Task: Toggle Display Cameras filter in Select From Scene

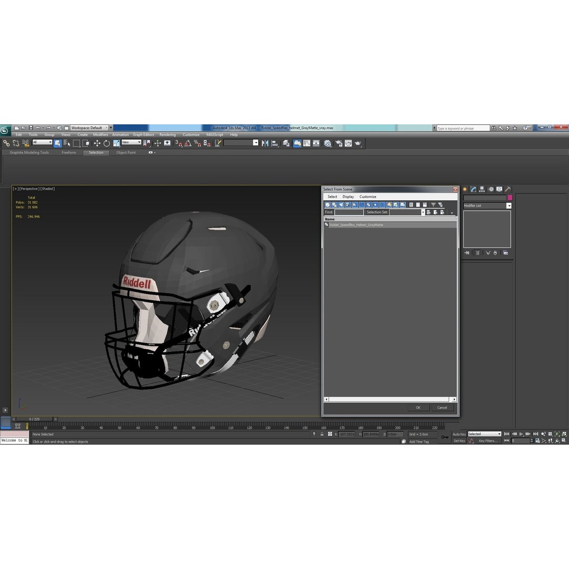Action: tap(348, 204)
